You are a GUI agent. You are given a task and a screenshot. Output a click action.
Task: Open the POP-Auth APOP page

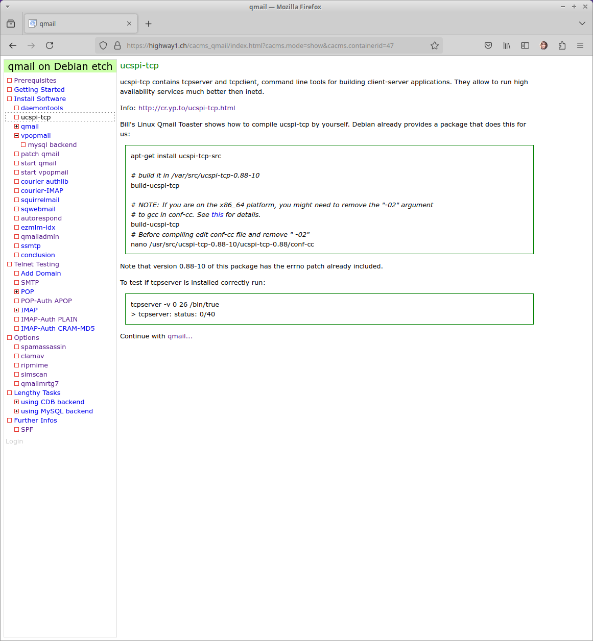[46, 301]
